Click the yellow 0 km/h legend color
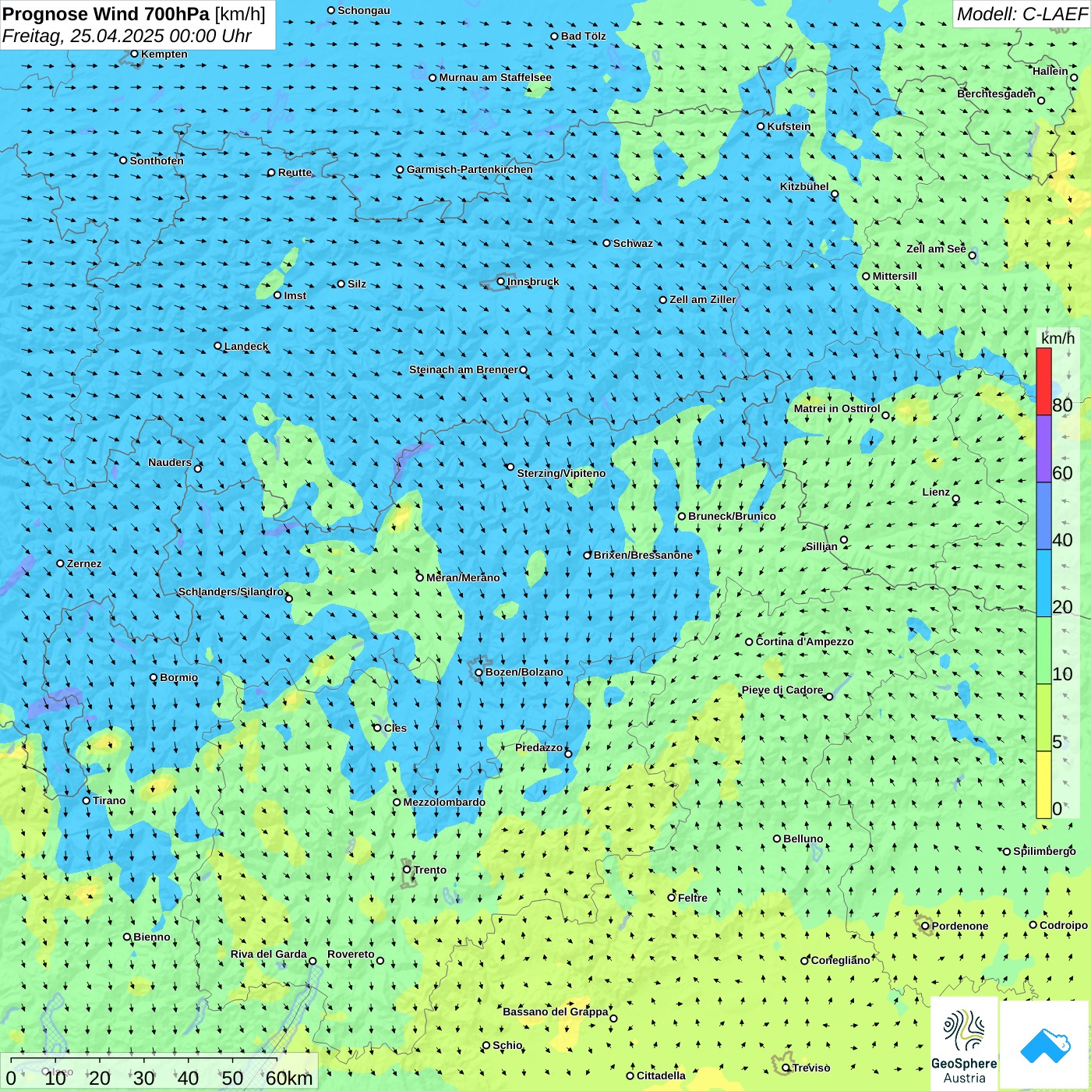This screenshot has height=1091, width=1091. [x=1043, y=785]
